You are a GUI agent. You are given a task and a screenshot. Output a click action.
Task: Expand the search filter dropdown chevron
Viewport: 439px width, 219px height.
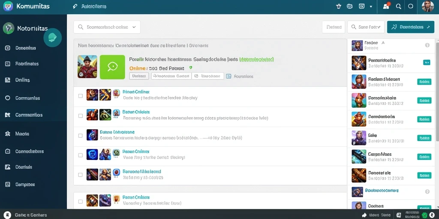(134, 27)
